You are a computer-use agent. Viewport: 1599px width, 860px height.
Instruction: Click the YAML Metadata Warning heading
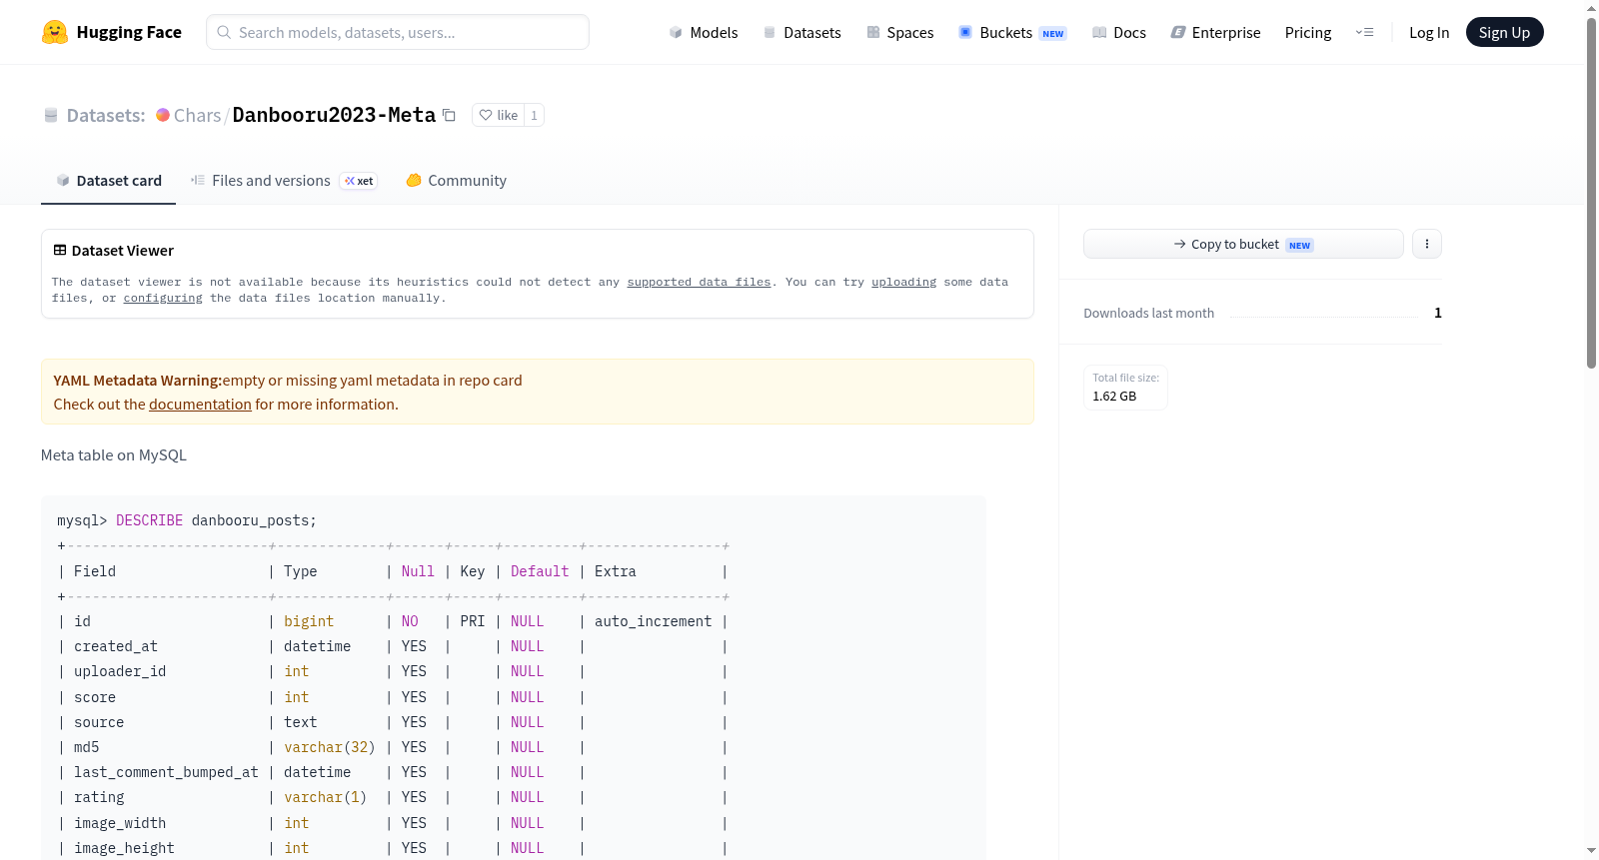point(137,380)
